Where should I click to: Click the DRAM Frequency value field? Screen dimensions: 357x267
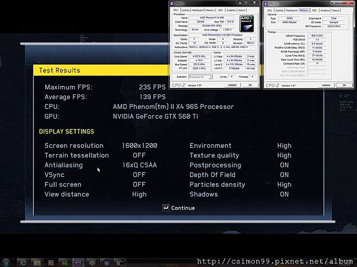click(x=317, y=36)
